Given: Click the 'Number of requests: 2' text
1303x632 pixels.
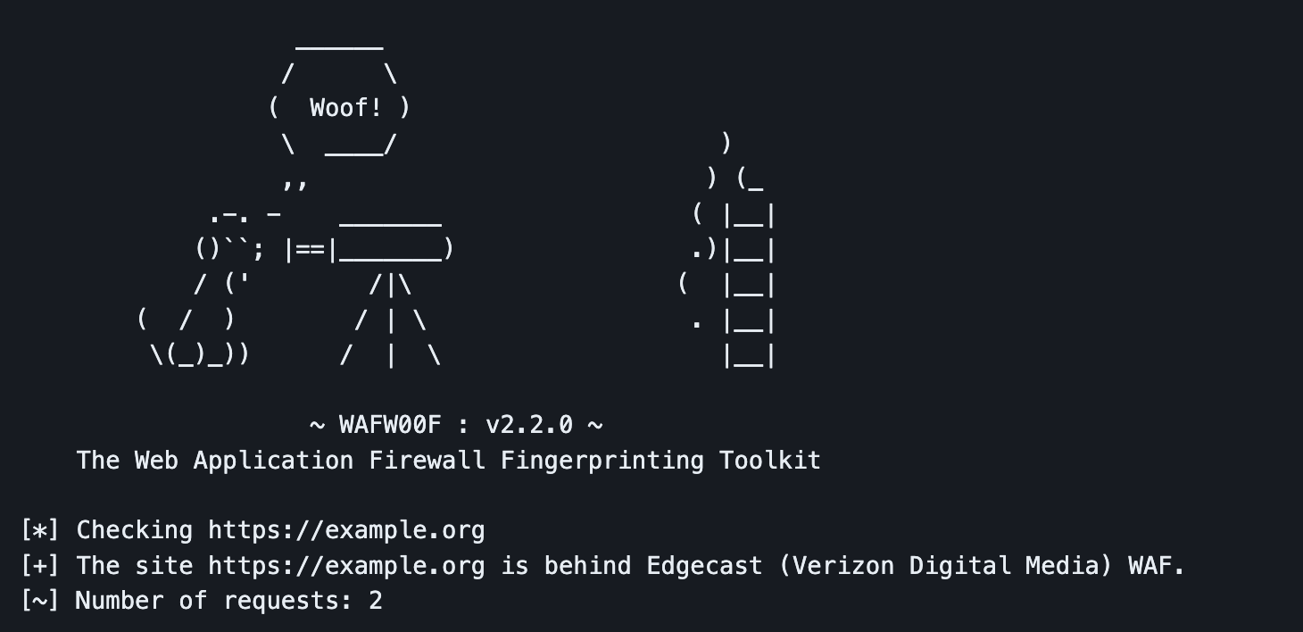Looking at the screenshot, I should click(229, 601).
